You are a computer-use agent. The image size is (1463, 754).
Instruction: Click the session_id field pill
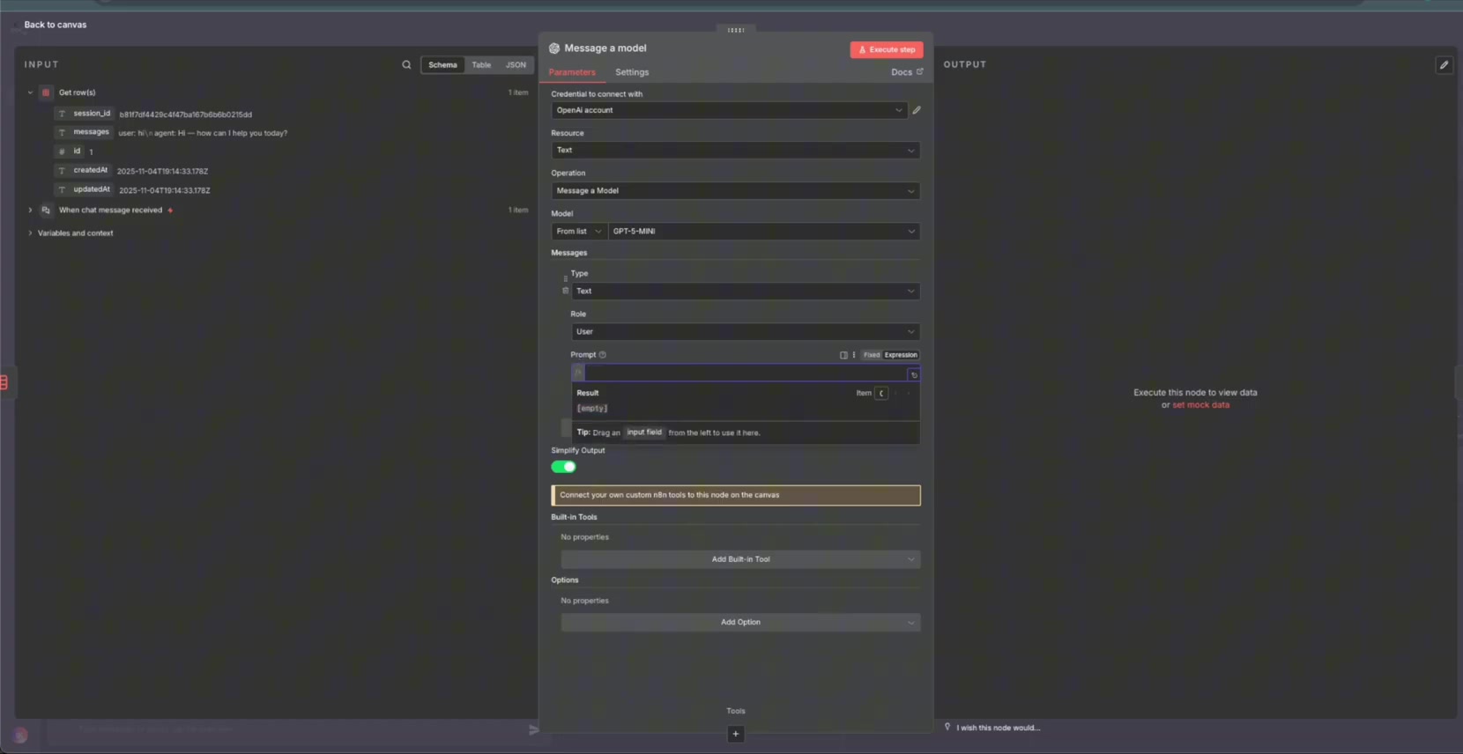coord(85,115)
